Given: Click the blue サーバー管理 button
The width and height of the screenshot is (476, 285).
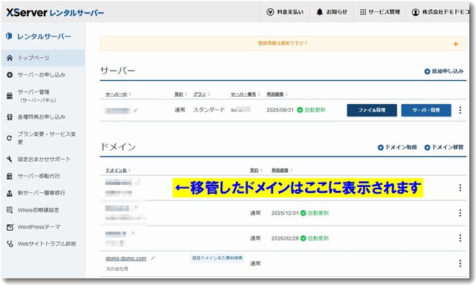Looking at the screenshot, I should click(x=426, y=111).
